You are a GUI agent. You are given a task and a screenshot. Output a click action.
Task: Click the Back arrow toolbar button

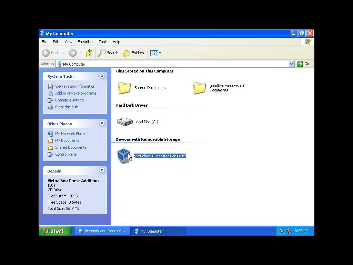[x=50, y=53]
